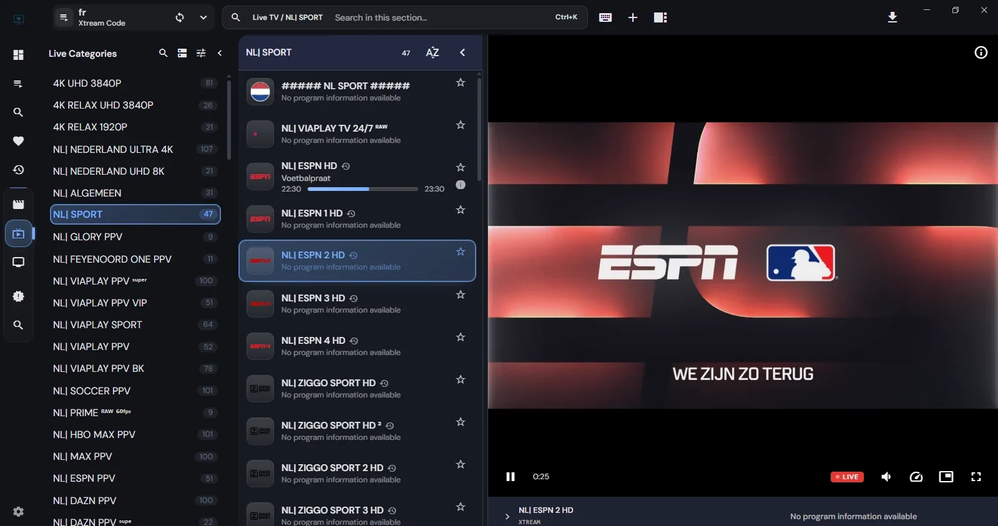Favorite the NL| ESPN 1 HD channel
The image size is (998, 526).
click(x=461, y=210)
